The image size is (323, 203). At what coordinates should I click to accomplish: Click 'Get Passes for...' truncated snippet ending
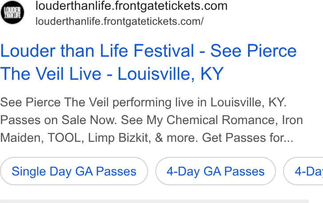coord(248,138)
